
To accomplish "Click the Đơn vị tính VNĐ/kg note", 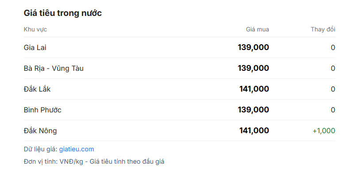I will 94,161.
